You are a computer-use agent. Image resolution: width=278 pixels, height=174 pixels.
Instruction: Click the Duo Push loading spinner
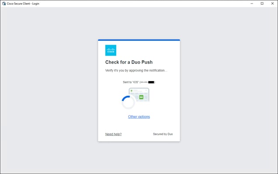pyautogui.click(x=128, y=102)
